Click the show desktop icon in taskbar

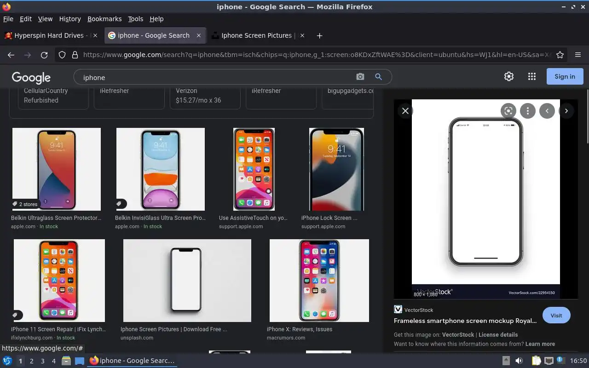point(80,361)
